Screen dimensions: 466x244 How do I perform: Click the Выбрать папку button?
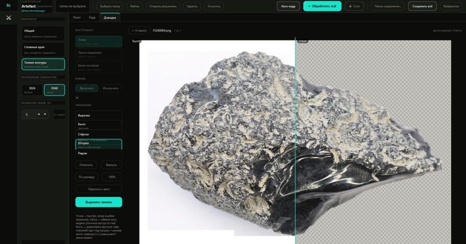coord(110,6)
